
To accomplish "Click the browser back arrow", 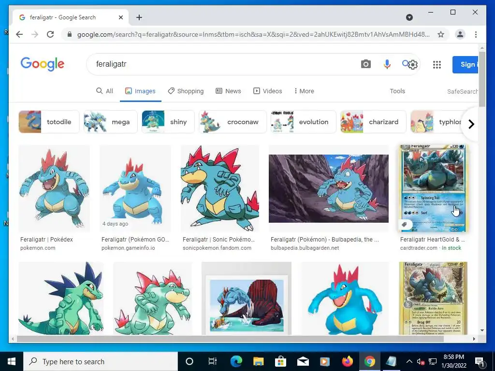I will click(x=19, y=34).
